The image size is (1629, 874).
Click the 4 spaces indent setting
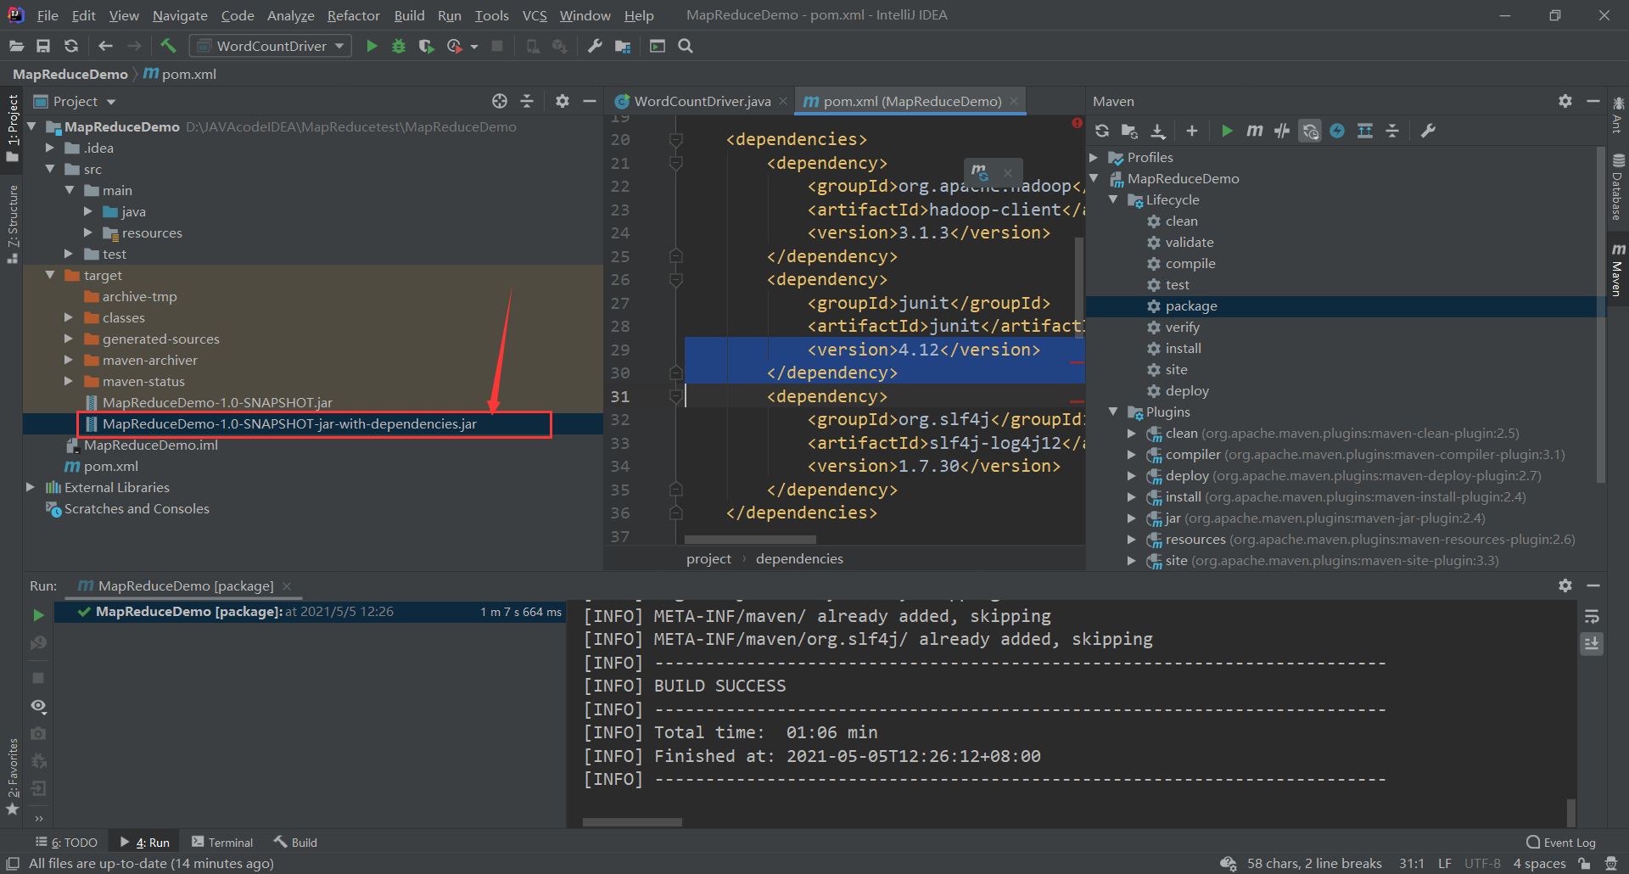tap(1539, 863)
